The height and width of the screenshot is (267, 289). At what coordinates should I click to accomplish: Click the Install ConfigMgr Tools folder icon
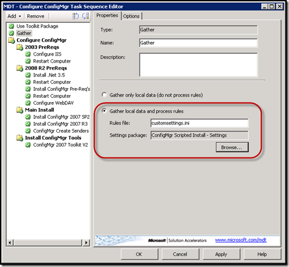[20, 138]
